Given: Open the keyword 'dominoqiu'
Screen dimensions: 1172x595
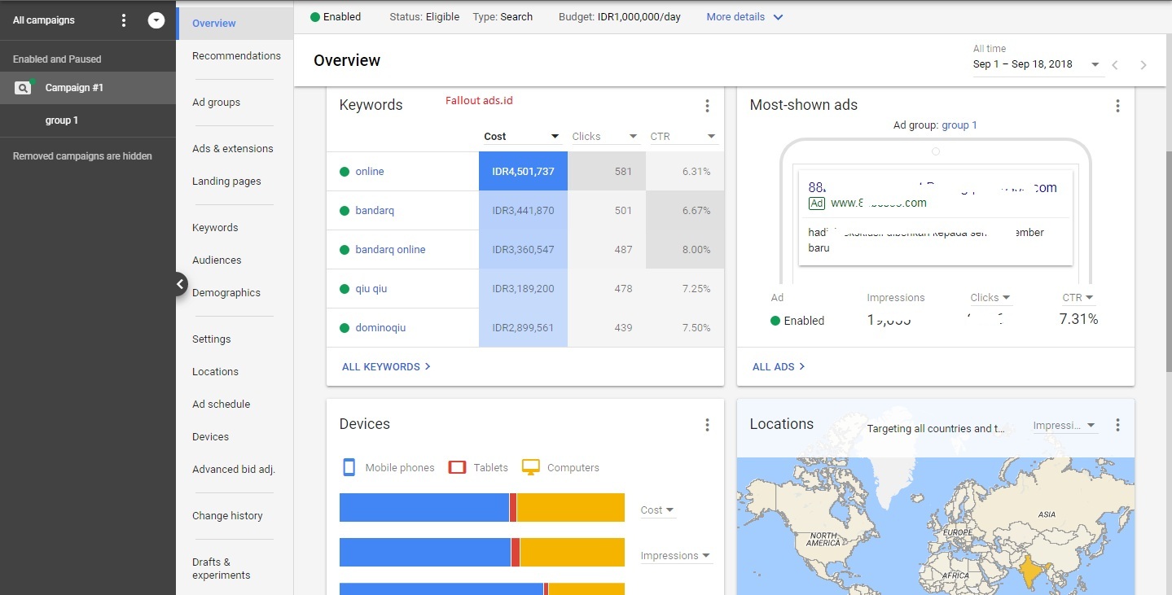Looking at the screenshot, I should tap(380, 328).
